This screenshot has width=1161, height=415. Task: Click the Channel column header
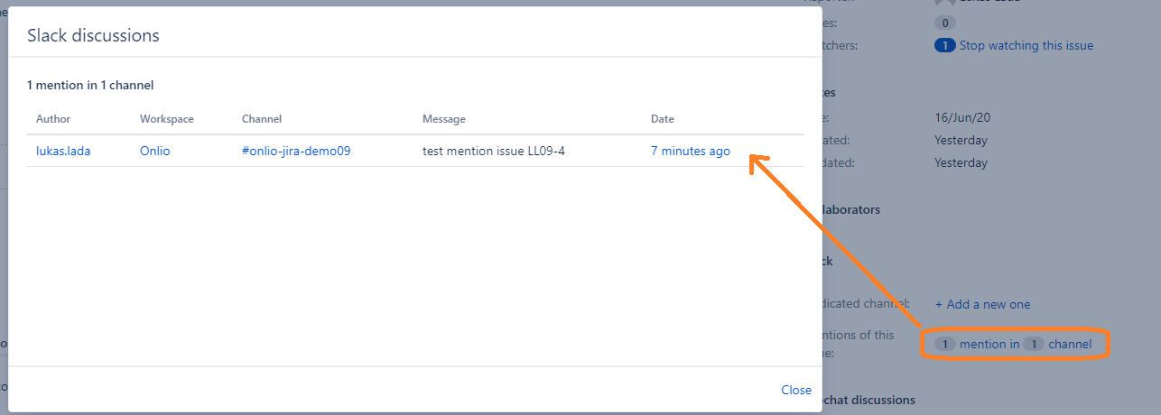coord(262,119)
